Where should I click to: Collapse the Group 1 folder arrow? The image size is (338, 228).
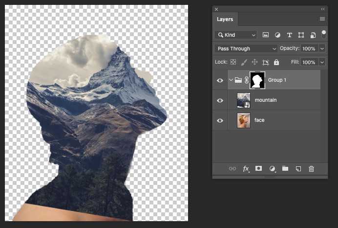[x=231, y=80]
